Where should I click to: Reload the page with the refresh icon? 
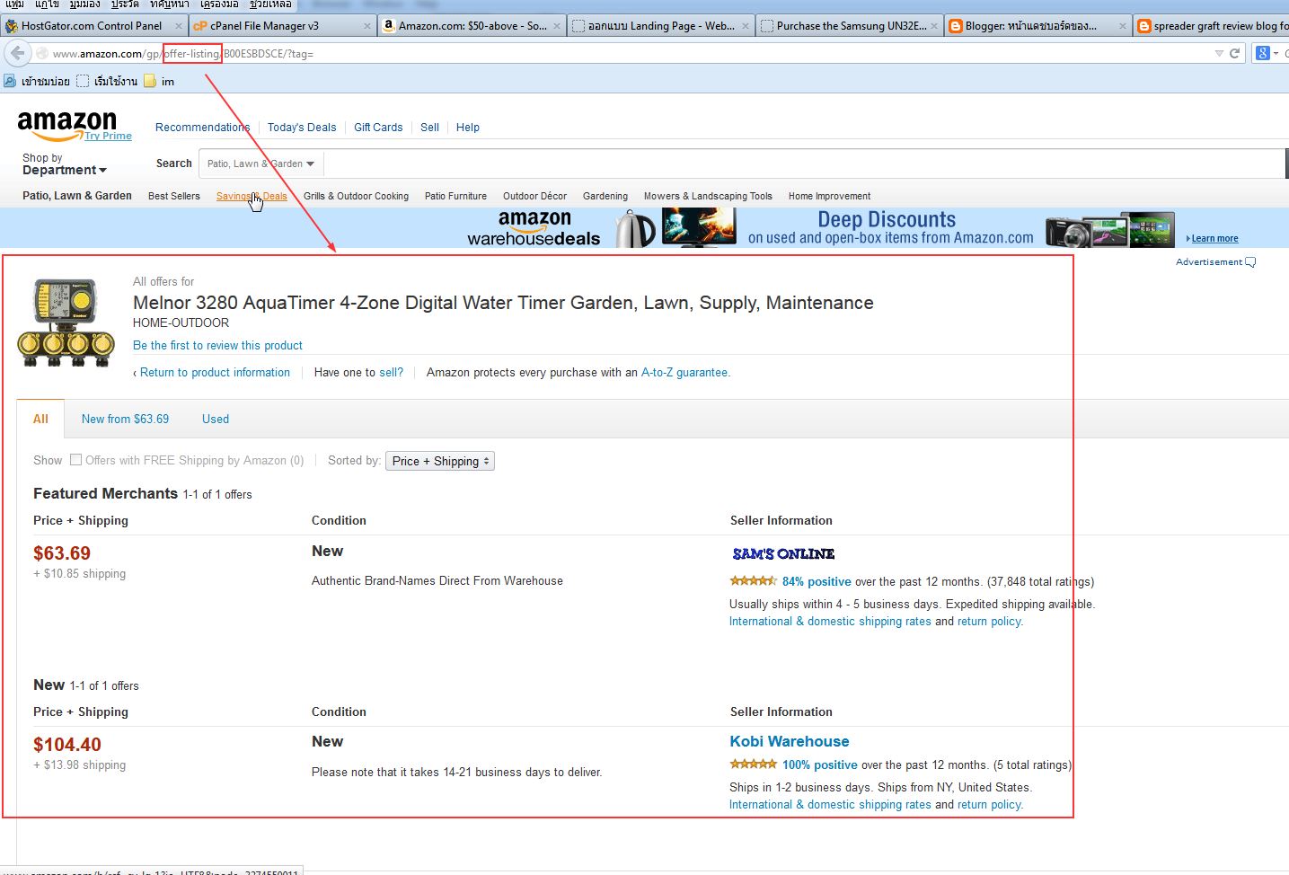coord(1234,54)
